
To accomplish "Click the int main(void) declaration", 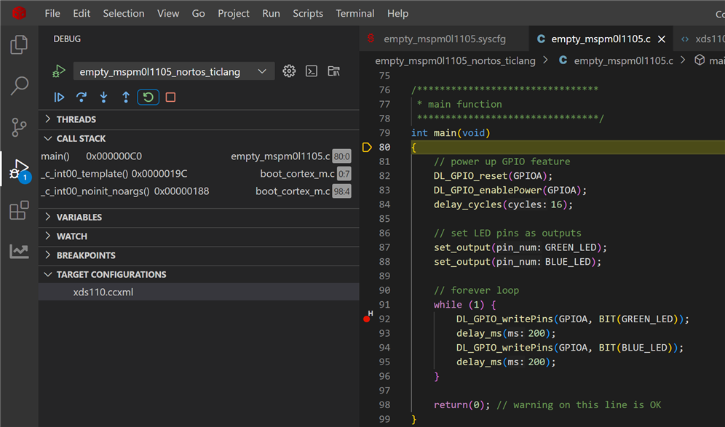I will [x=451, y=133].
